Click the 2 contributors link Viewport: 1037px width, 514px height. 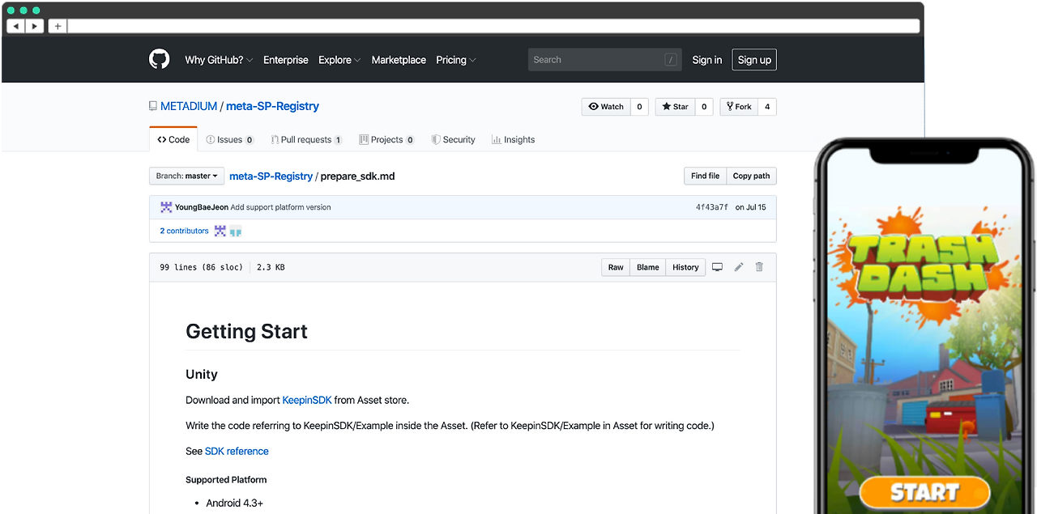(x=184, y=231)
